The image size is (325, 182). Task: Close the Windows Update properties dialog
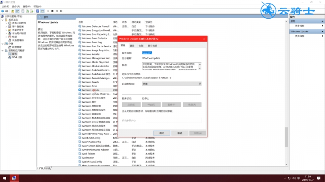(x=204, y=39)
